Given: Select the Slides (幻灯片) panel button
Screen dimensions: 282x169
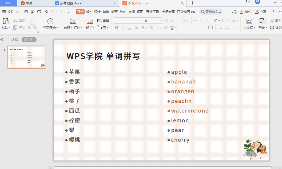Looking at the screenshot, I should click(x=29, y=40).
